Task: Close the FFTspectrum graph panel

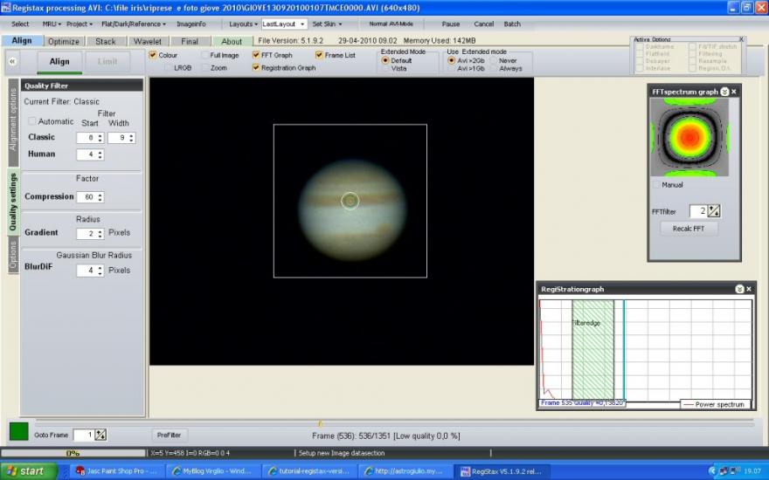Action: click(x=734, y=92)
